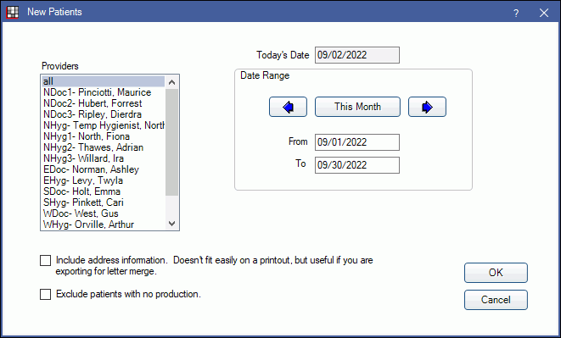561x338 pixels.
Task: Select SHyg- Pinkett, Cari
Action: tap(103, 202)
